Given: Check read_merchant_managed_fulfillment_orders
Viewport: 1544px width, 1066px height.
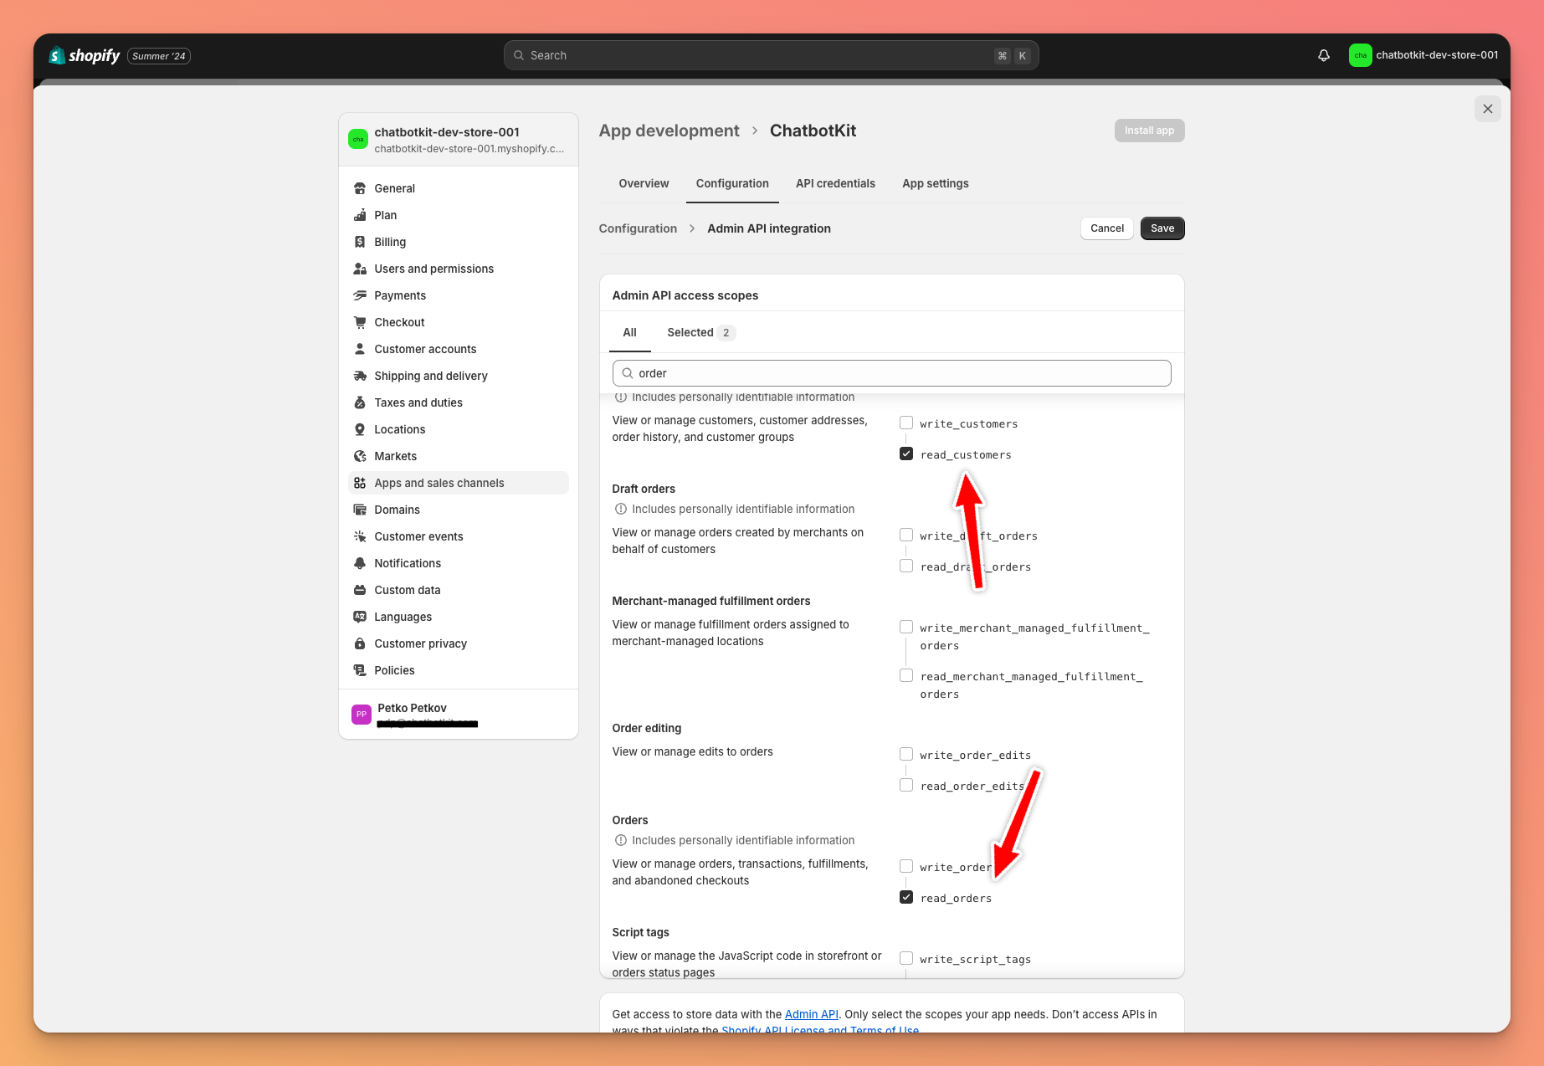Looking at the screenshot, I should 906,675.
